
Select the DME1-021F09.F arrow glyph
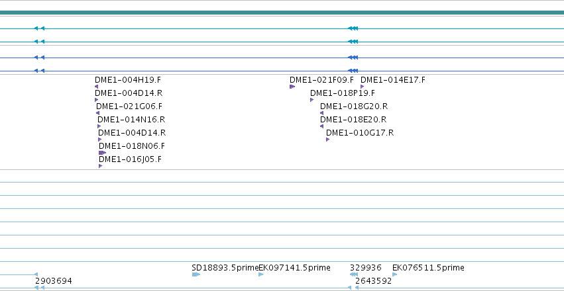[292, 87]
